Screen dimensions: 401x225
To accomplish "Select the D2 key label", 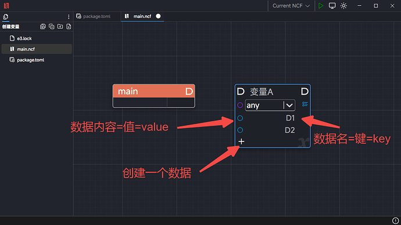I will coord(290,130).
